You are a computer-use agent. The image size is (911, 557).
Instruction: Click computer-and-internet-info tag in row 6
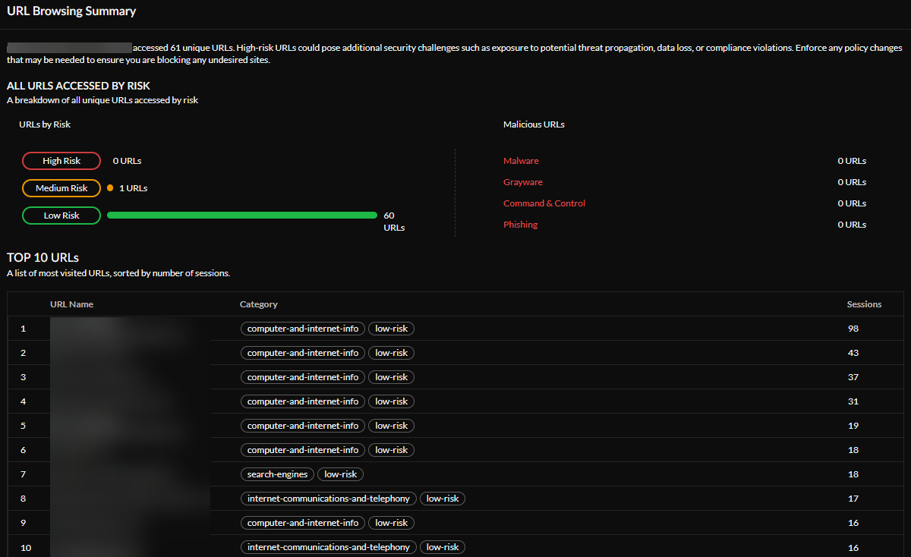coord(303,450)
